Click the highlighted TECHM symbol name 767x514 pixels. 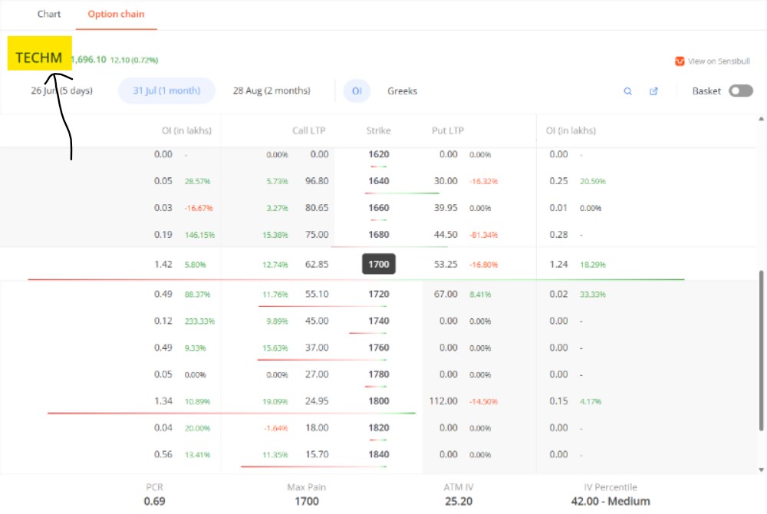[x=39, y=58]
